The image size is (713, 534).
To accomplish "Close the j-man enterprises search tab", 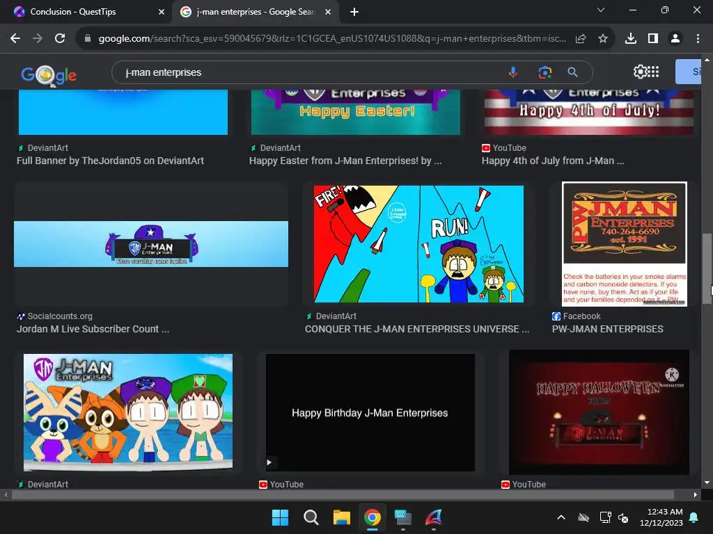I will coord(328,12).
